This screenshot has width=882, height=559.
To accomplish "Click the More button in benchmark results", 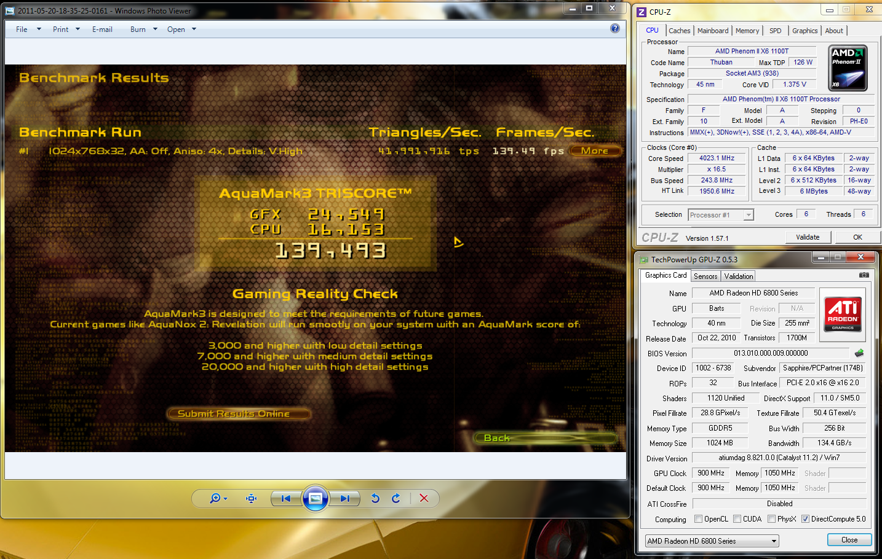I will (595, 150).
